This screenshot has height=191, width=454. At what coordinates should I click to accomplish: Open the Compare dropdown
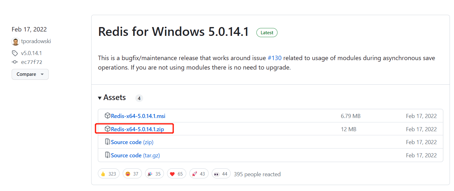pos(30,74)
